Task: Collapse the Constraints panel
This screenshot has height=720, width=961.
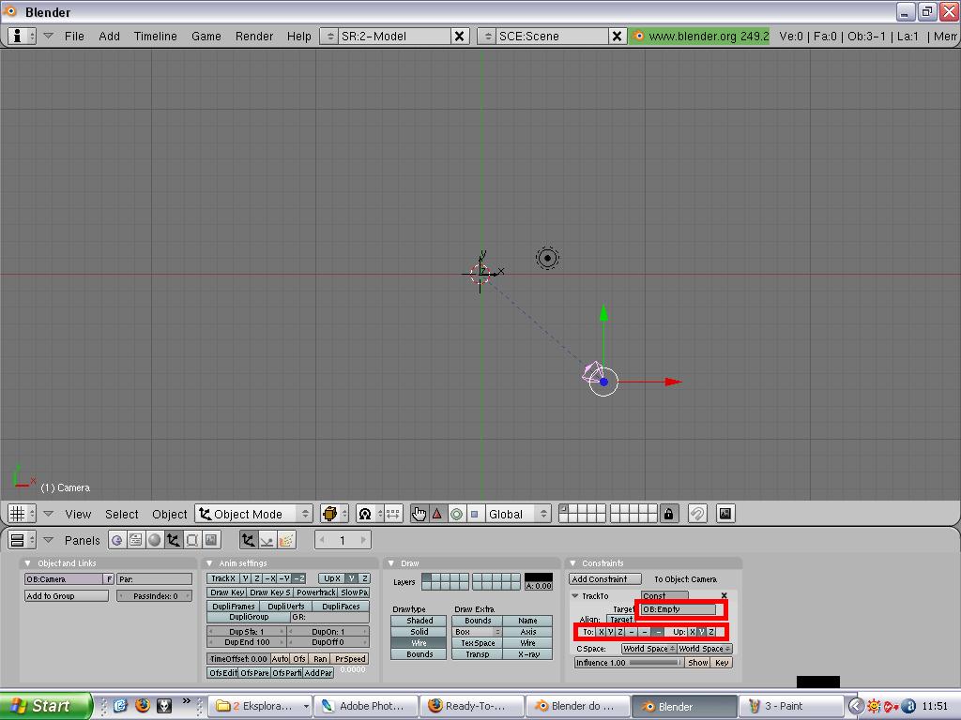Action: click(x=573, y=563)
